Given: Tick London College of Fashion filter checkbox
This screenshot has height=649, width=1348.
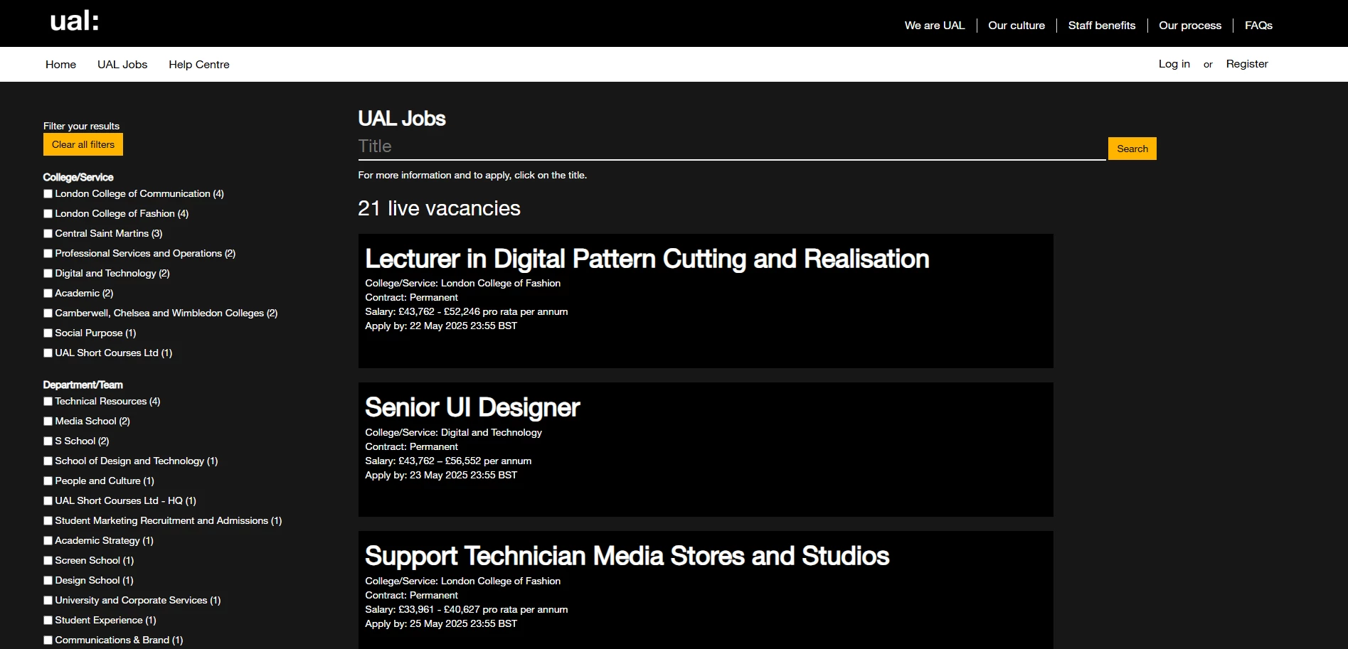Looking at the screenshot, I should click(x=48, y=213).
